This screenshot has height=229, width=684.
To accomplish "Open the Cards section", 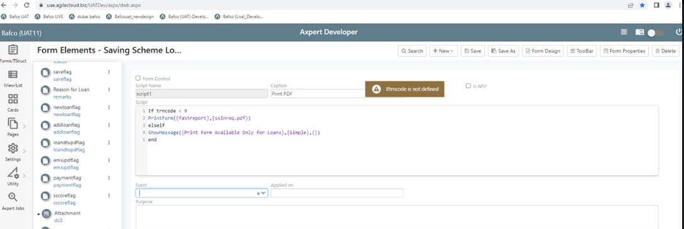I will pyautogui.click(x=13, y=103).
